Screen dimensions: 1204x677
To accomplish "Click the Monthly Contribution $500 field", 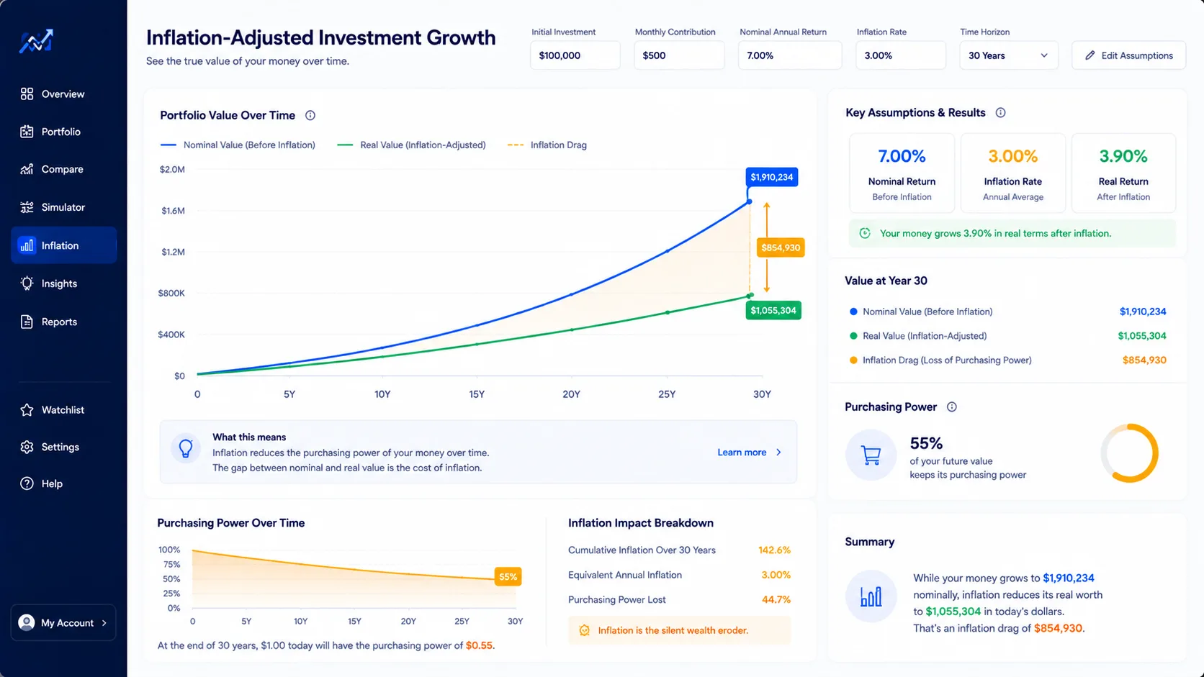I will (679, 55).
